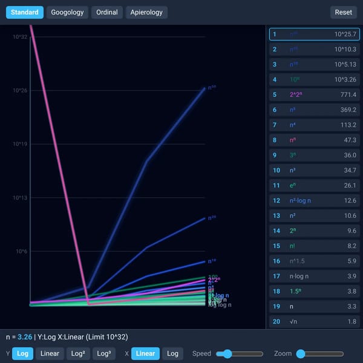Go to the Apierology tab
The height and width of the screenshot is (363, 363).
[146, 12]
